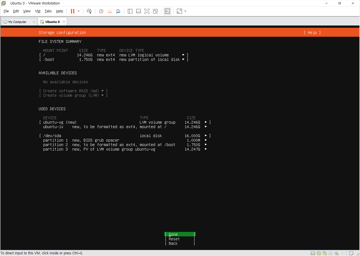
Task: Click the "No available devices" text
Action: tap(66, 82)
